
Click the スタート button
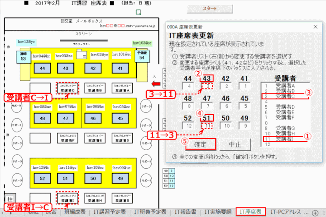click(210, 9)
